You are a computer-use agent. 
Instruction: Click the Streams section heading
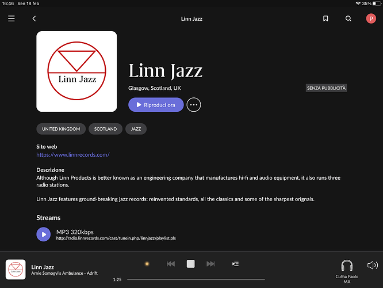pyautogui.click(x=48, y=218)
